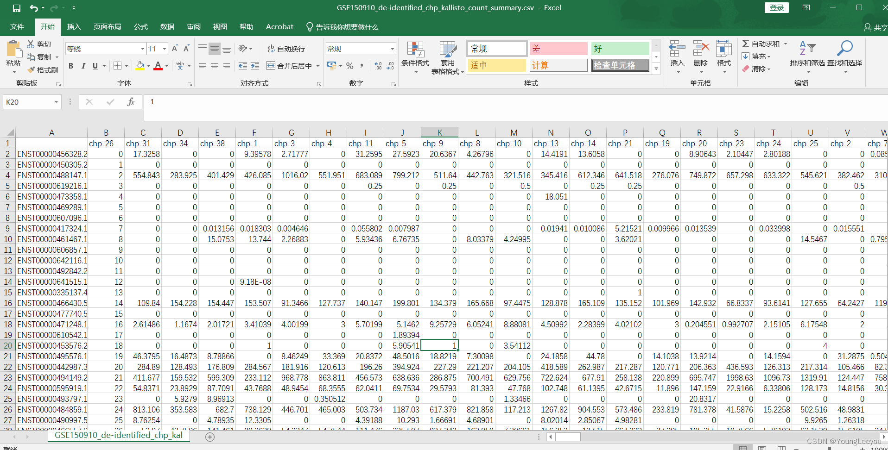This screenshot has height=450, width=888.
Task: Open the number format dropdown (常规)
Action: point(393,49)
